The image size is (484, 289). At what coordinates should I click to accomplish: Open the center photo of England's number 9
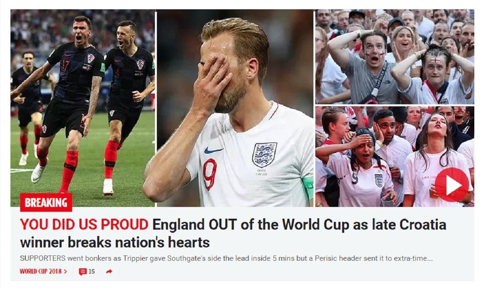235,108
